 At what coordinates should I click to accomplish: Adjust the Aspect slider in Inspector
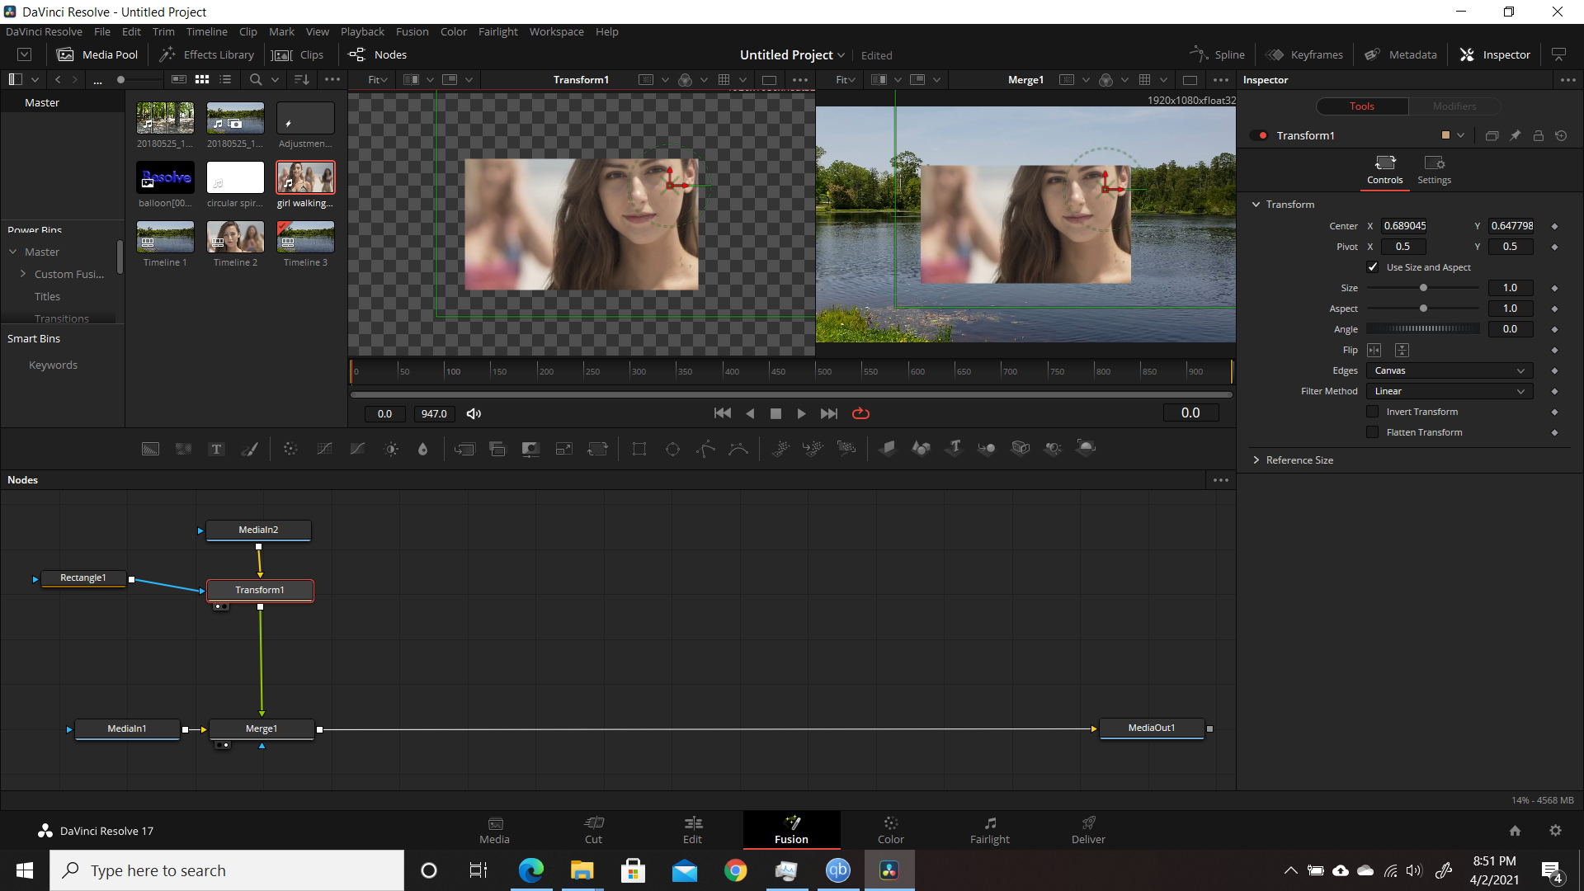click(1423, 309)
